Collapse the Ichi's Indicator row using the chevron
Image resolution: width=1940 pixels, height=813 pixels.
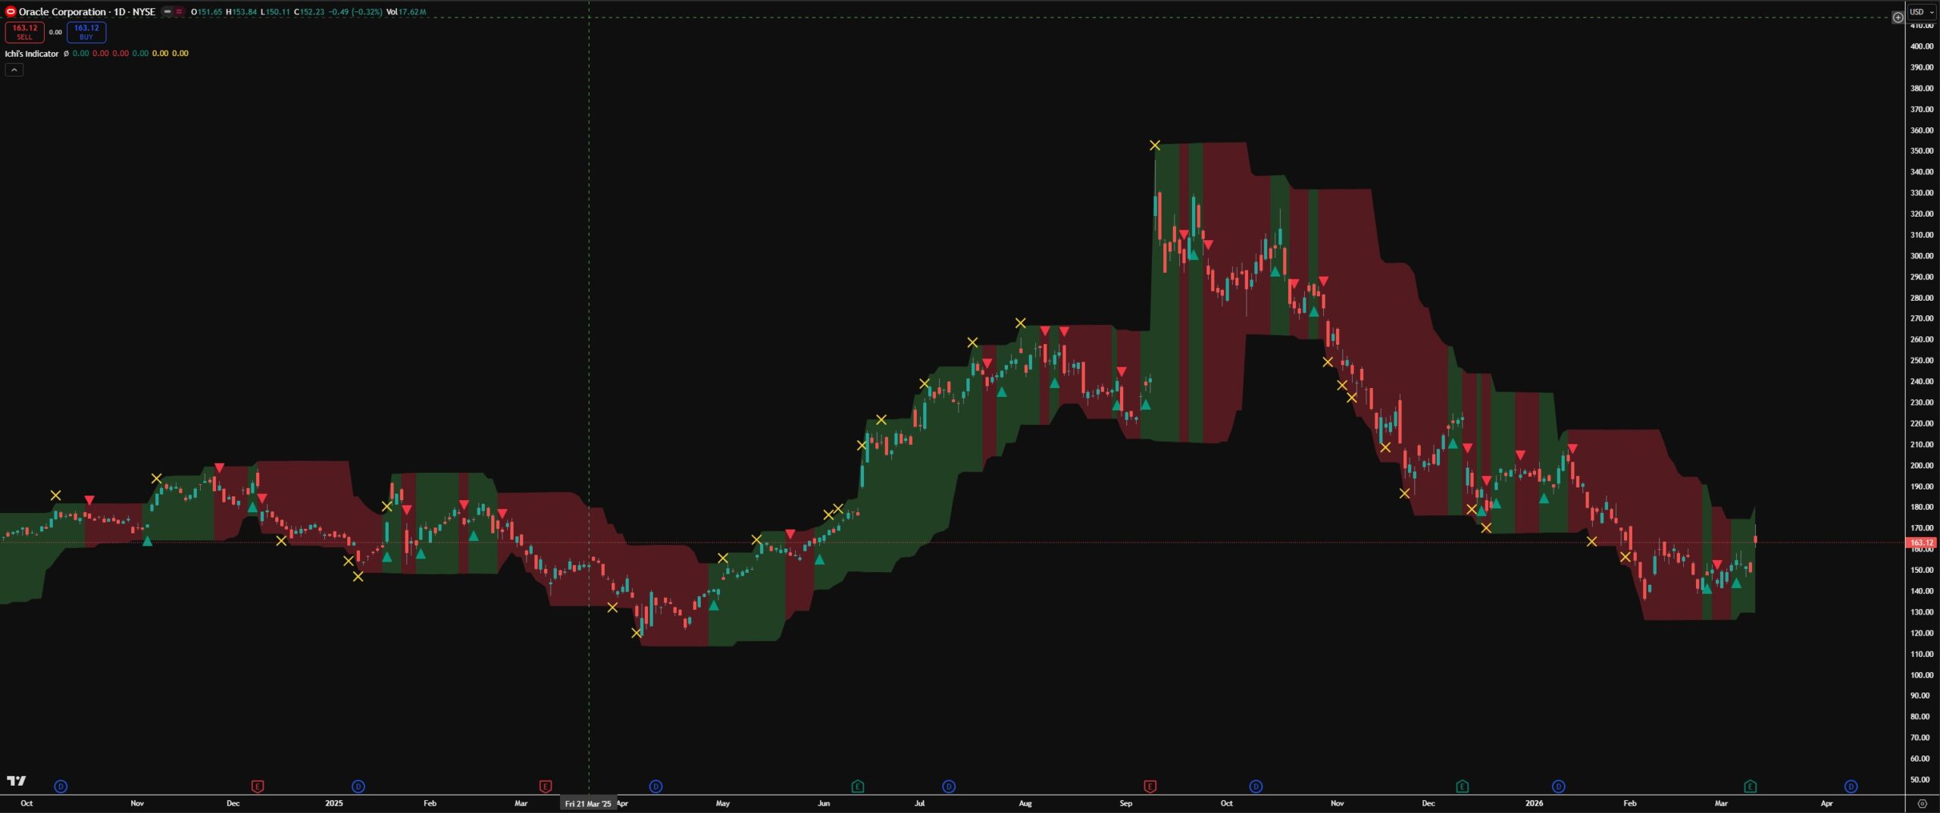(14, 70)
